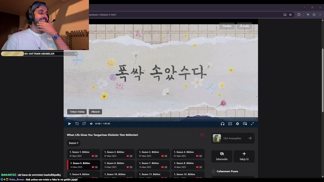Click the browser address bar URL
Image resolution: width=324 pixels, height=182 pixels.
click(103, 15)
